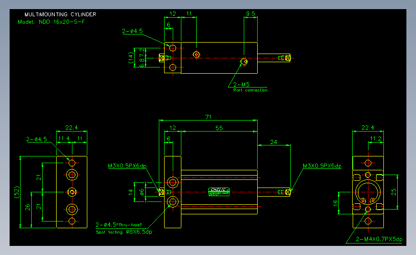Select 22.4 width dimension above the 11.2 value
Image resolution: width=416 pixels, height=255 pixels.
pyautogui.click(x=368, y=127)
